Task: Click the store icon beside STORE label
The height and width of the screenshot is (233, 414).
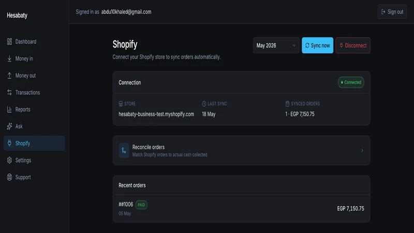Action: [121, 104]
